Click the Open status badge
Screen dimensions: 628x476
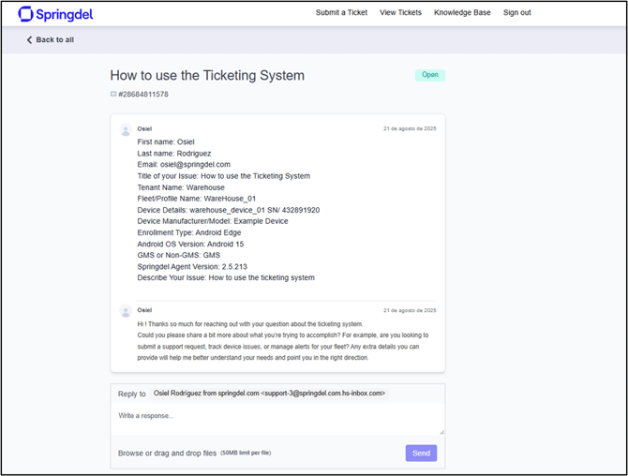pos(429,75)
